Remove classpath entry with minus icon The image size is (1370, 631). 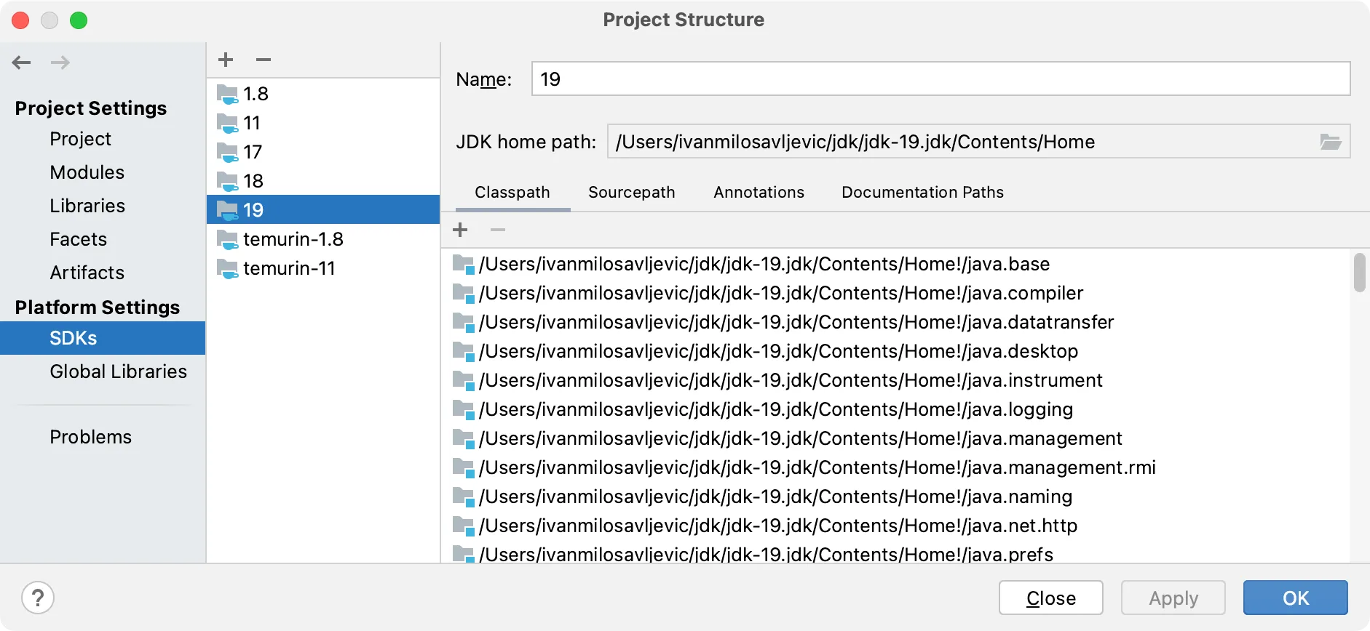point(498,230)
